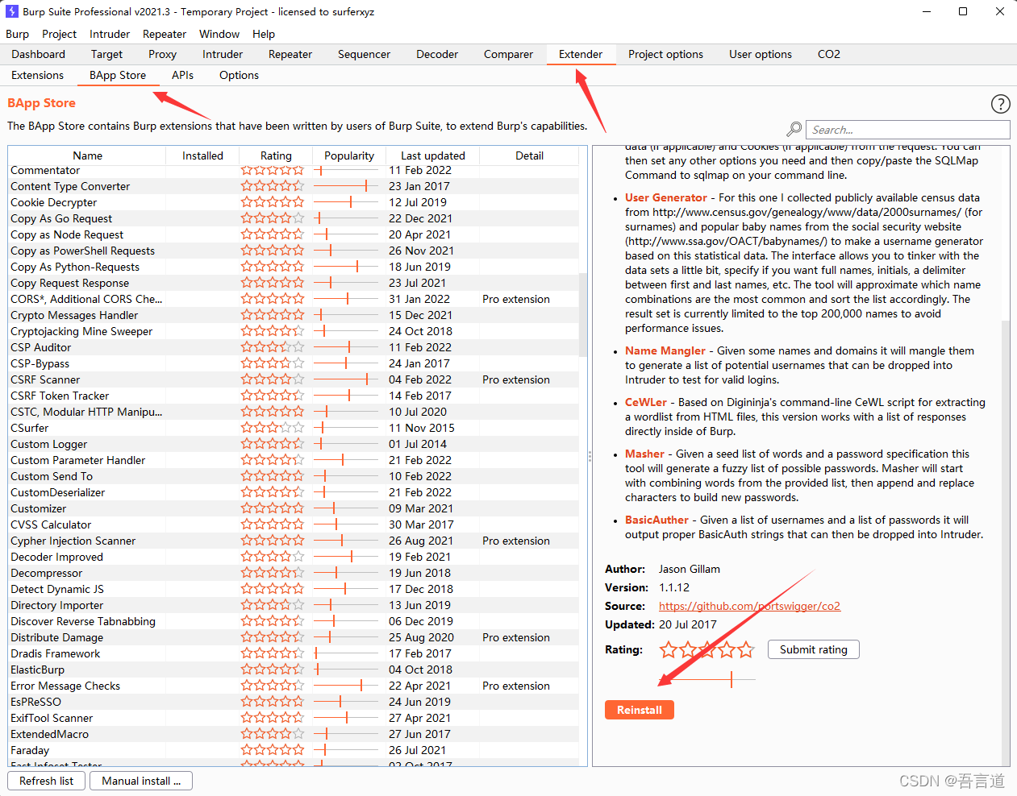Open the User options tab
The image size is (1017, 796).
[x=761, y=54]
